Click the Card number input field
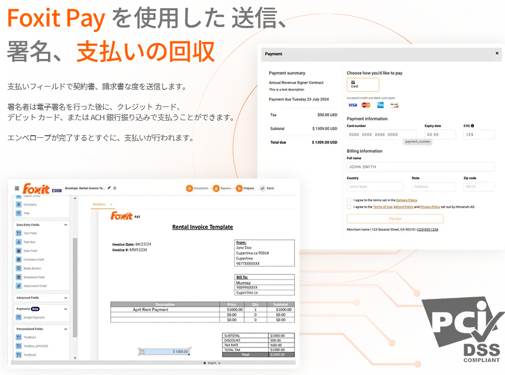505x375 pixels. click(x=382, y=135)
